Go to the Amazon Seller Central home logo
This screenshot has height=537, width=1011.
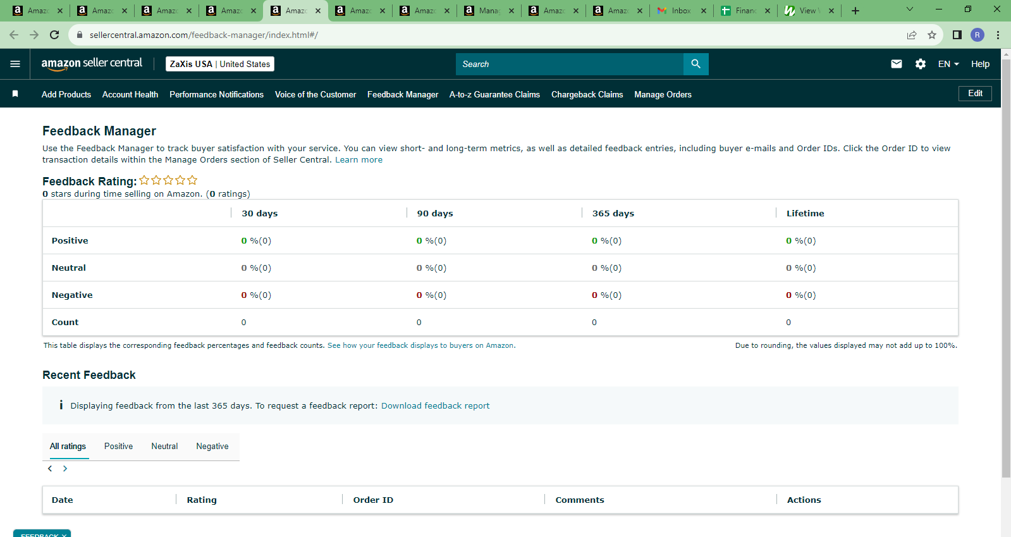(x=92, y=64)
